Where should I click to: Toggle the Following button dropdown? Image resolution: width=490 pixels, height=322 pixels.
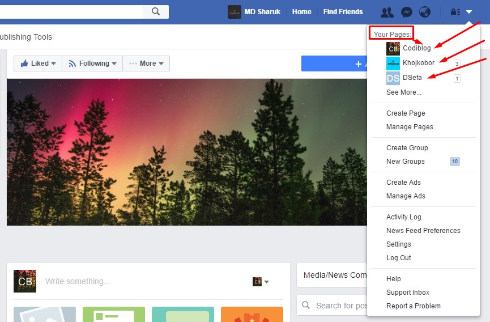pyautogui.click(x=92, y=63)
